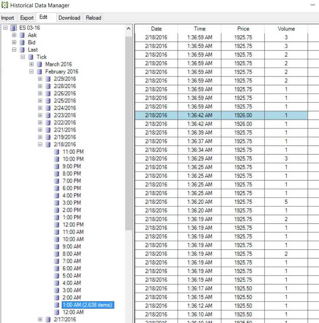Click the tree scrollbar up arrow
The width and height of the screenshot is (319, 323).
pyautogui.click(x=128, y=29)
